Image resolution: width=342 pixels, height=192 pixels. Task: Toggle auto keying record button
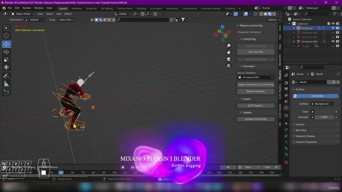123,167
